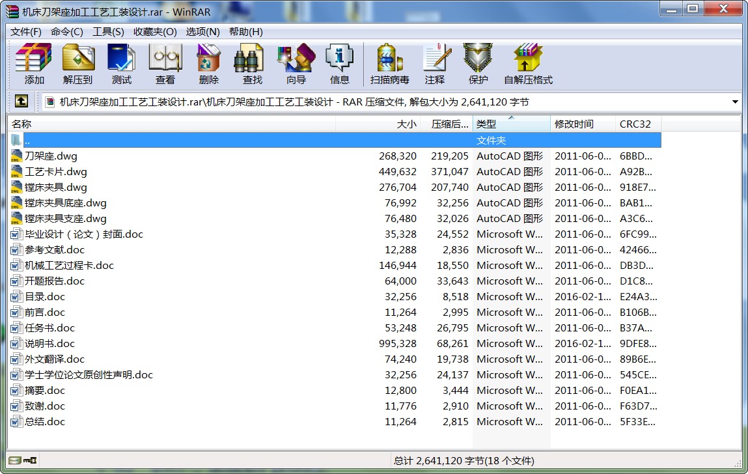
Task: Click the DWG icon of 镗床夹具支座.dwg
Action: click(x=16, y=219)
